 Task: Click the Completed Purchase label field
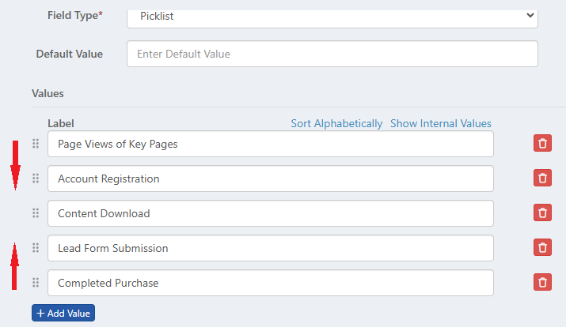270,283
